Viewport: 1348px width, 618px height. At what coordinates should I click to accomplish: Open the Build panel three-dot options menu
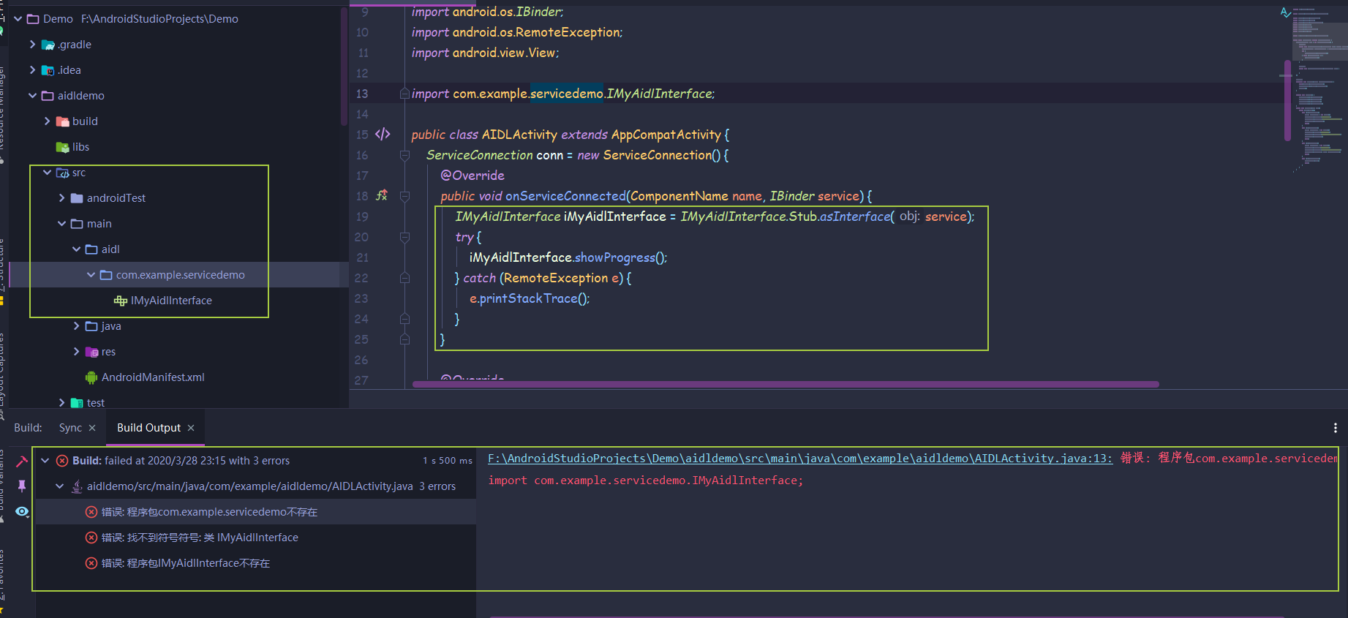coord(1335,428)
